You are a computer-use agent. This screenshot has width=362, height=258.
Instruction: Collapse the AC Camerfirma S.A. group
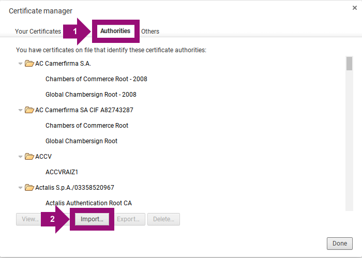coord(21,64)
